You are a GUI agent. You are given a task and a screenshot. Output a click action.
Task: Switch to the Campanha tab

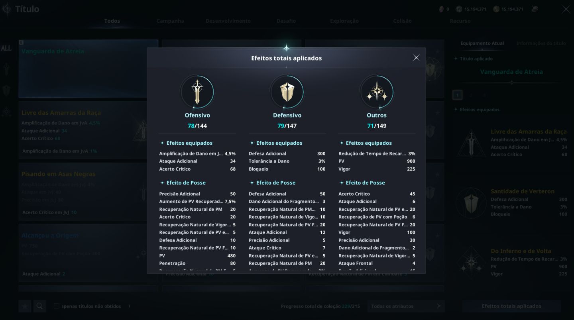tap(170, 21)
